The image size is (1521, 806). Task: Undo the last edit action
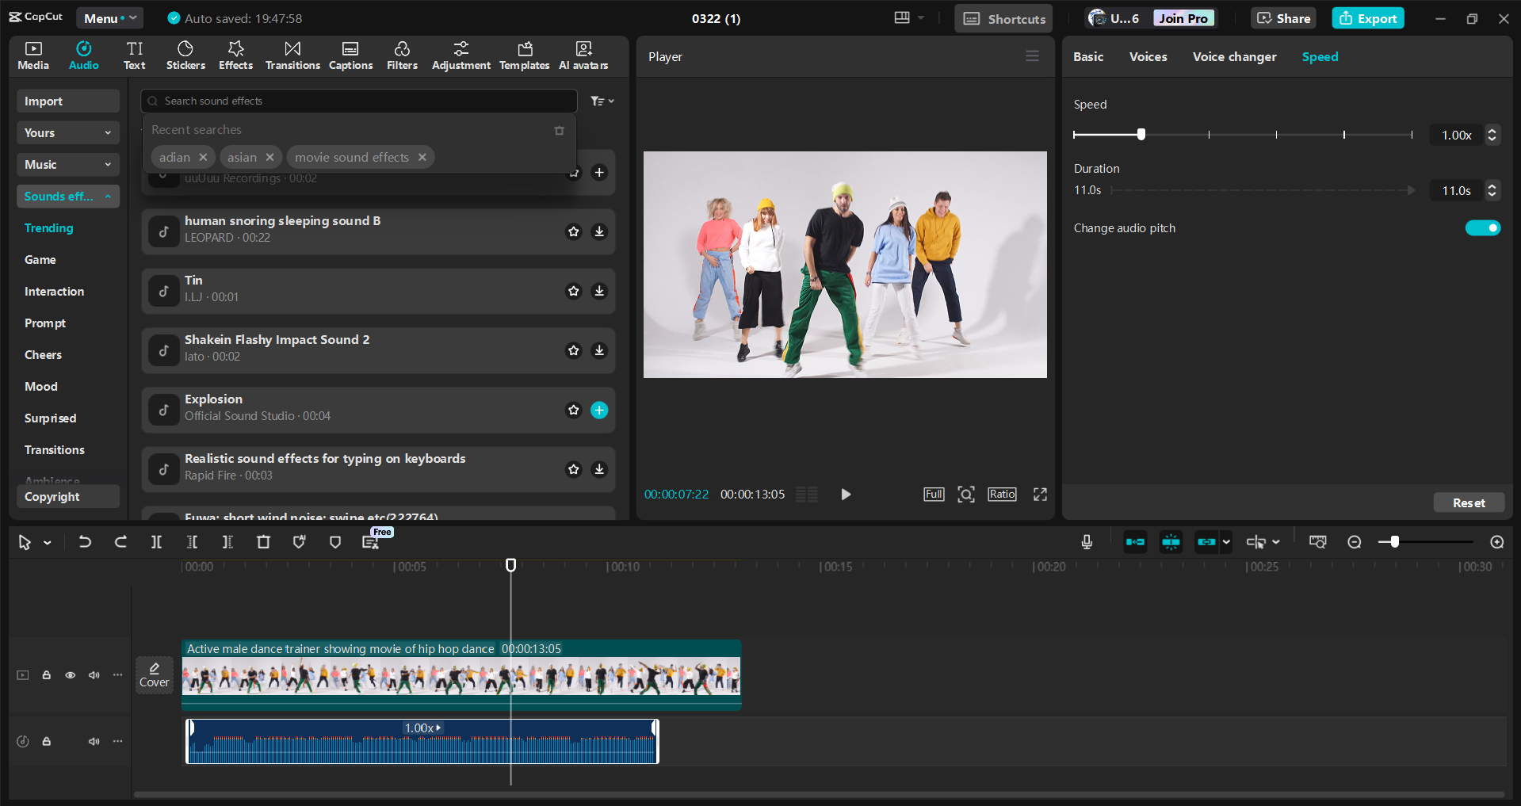[x=85, y=542]
